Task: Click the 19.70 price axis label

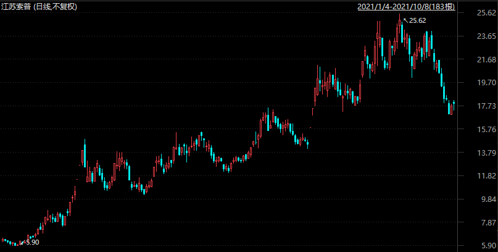Action: (x=487, y=83)
